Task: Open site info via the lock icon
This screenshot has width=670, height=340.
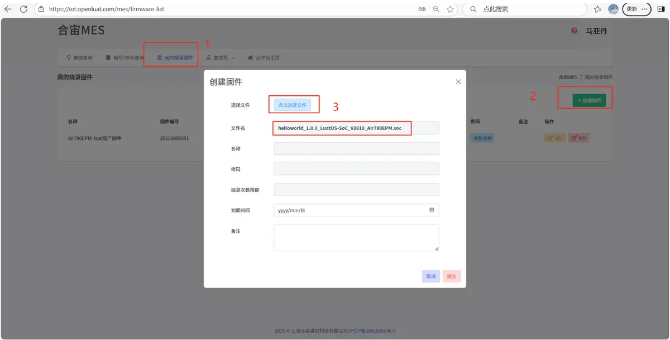Action: click(41, 9)
